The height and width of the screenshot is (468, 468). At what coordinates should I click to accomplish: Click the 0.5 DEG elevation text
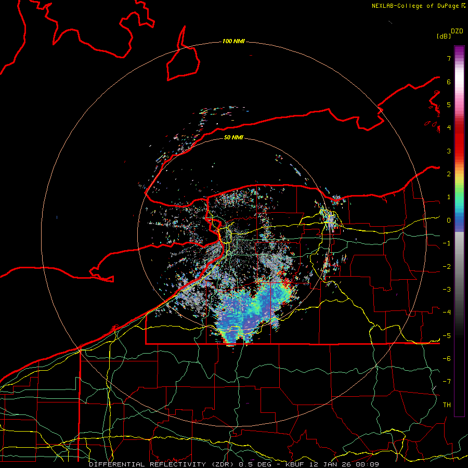point(255,464)
